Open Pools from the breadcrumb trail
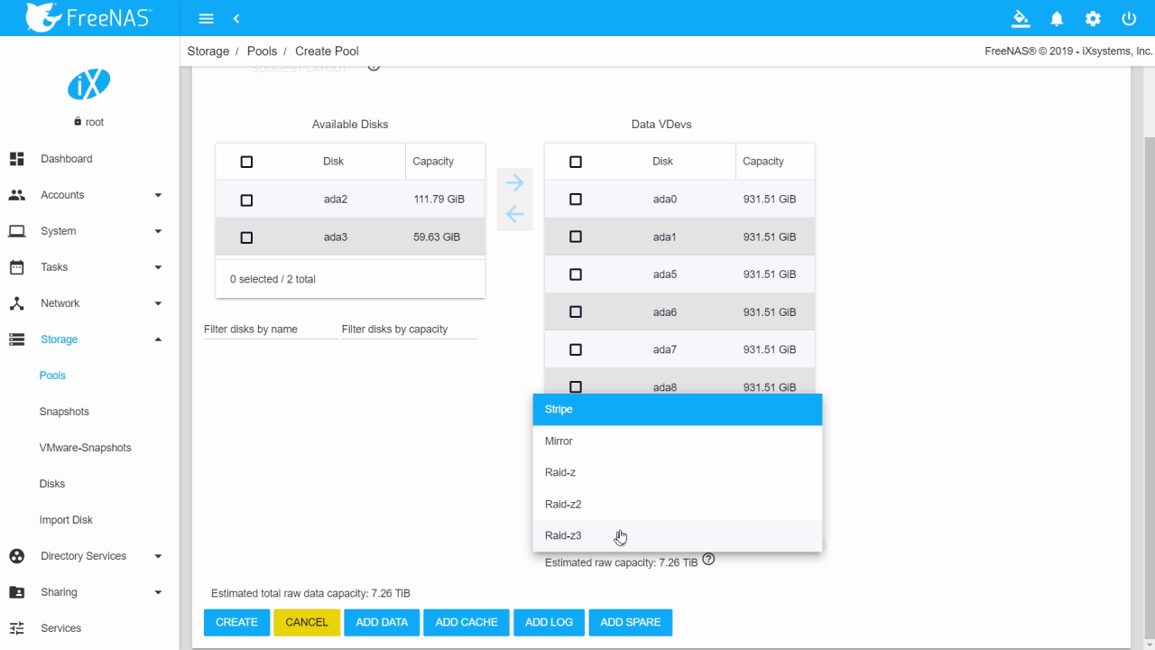Image resolution: width=1155 pixels, height=650 pixels. point(262,51)
